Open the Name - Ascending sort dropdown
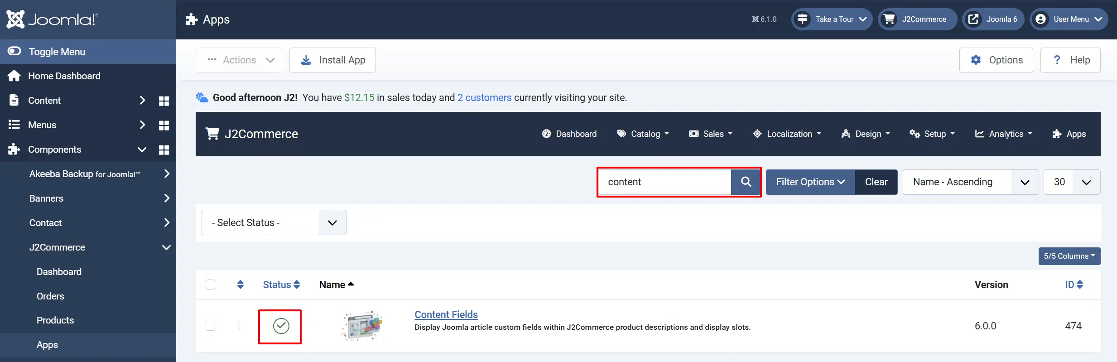The image size is (1117, 362). 971,182
